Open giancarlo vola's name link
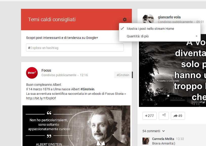The image size is (206, 146). point(169,17)
